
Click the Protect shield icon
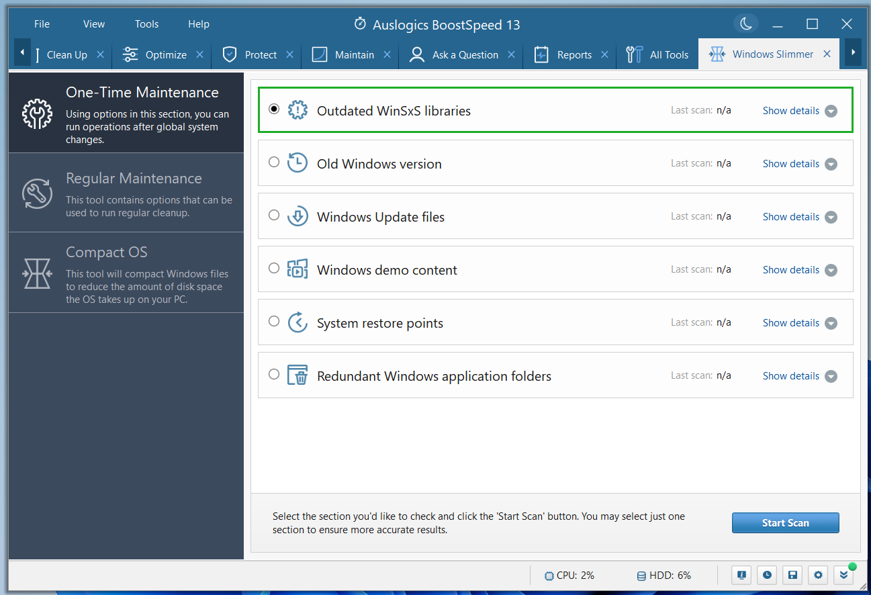(230, 54)
